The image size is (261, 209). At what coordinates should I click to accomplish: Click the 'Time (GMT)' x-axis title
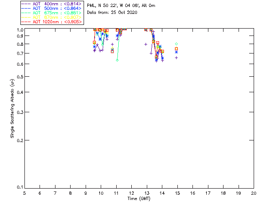(x=139, y=198)
